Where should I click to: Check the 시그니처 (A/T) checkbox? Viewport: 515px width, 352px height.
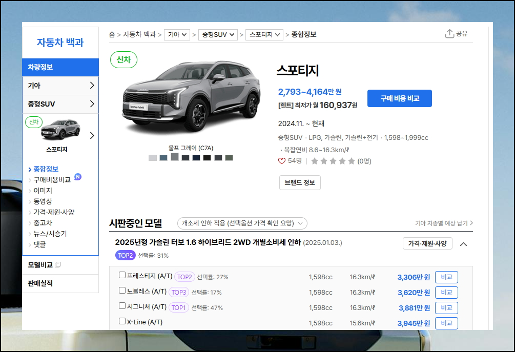click(122, 306)
